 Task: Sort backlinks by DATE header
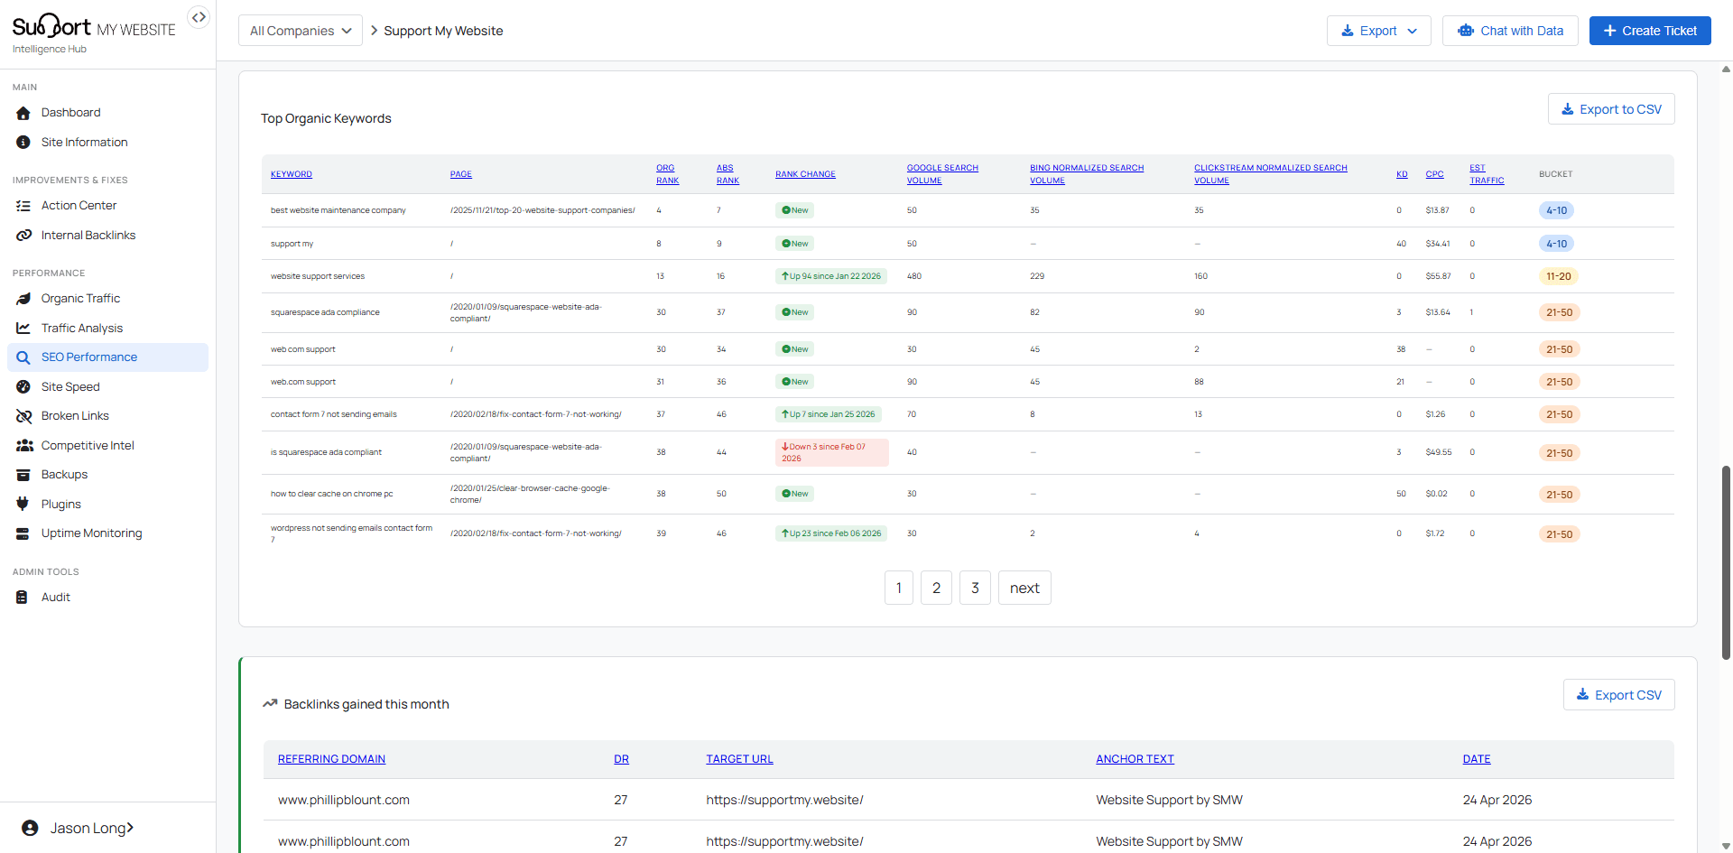click(1477, 759)
